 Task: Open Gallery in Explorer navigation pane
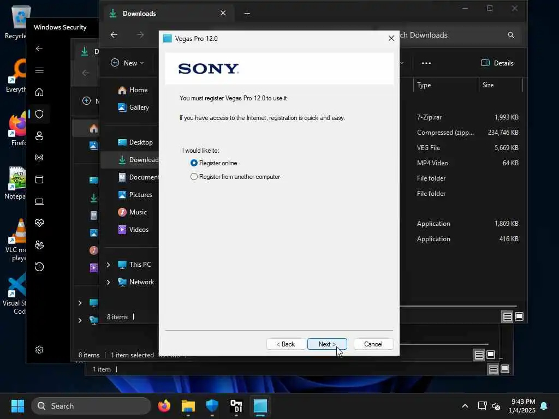133,107
